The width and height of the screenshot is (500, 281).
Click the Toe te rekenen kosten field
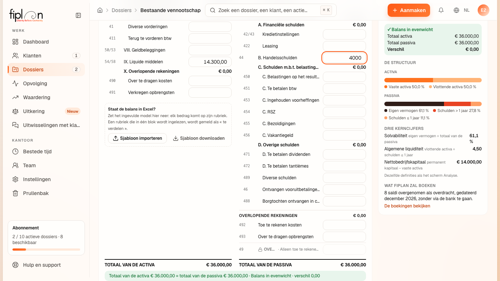pos(344,225)
